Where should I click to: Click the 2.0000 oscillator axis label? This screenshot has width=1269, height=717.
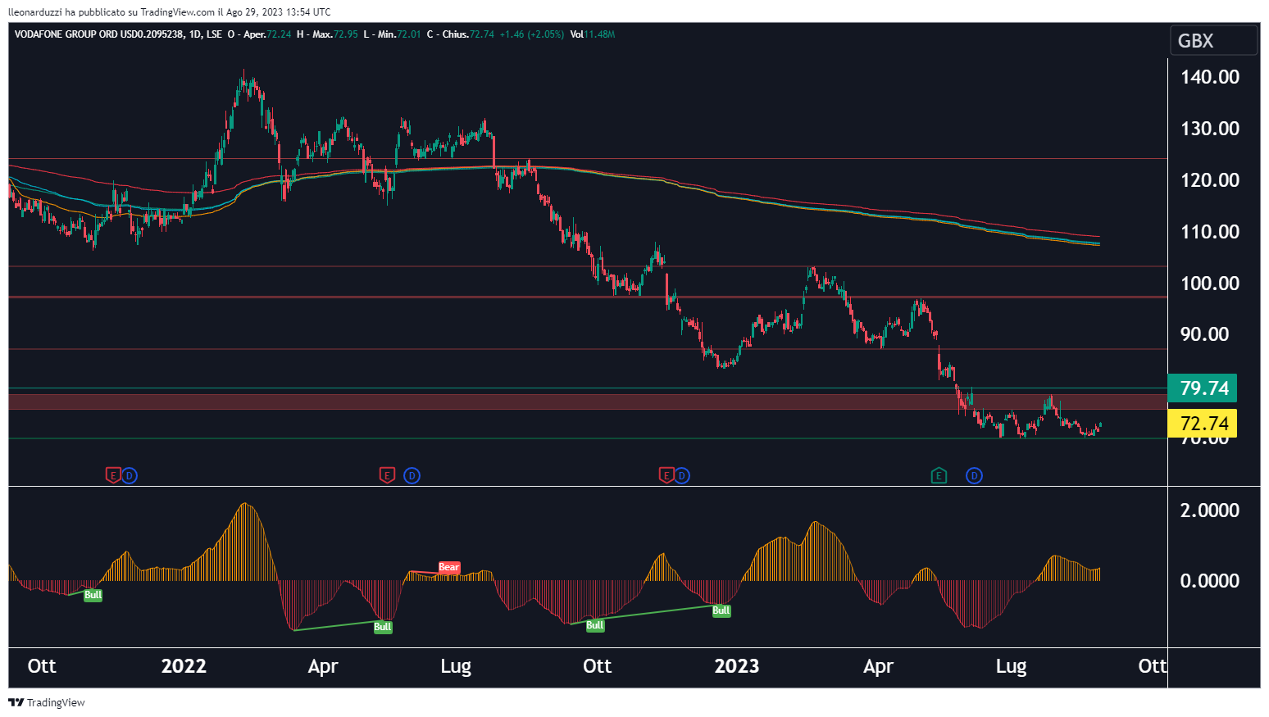pyautogui.click(x=1209, y=511)
